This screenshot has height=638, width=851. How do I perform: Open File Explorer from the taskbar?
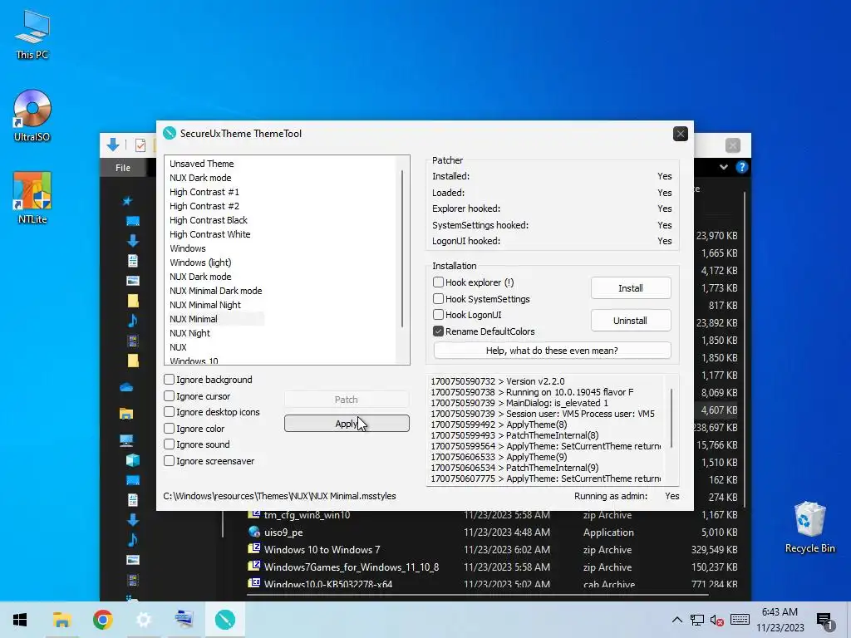pyautogui.click(x=61, y=620)
